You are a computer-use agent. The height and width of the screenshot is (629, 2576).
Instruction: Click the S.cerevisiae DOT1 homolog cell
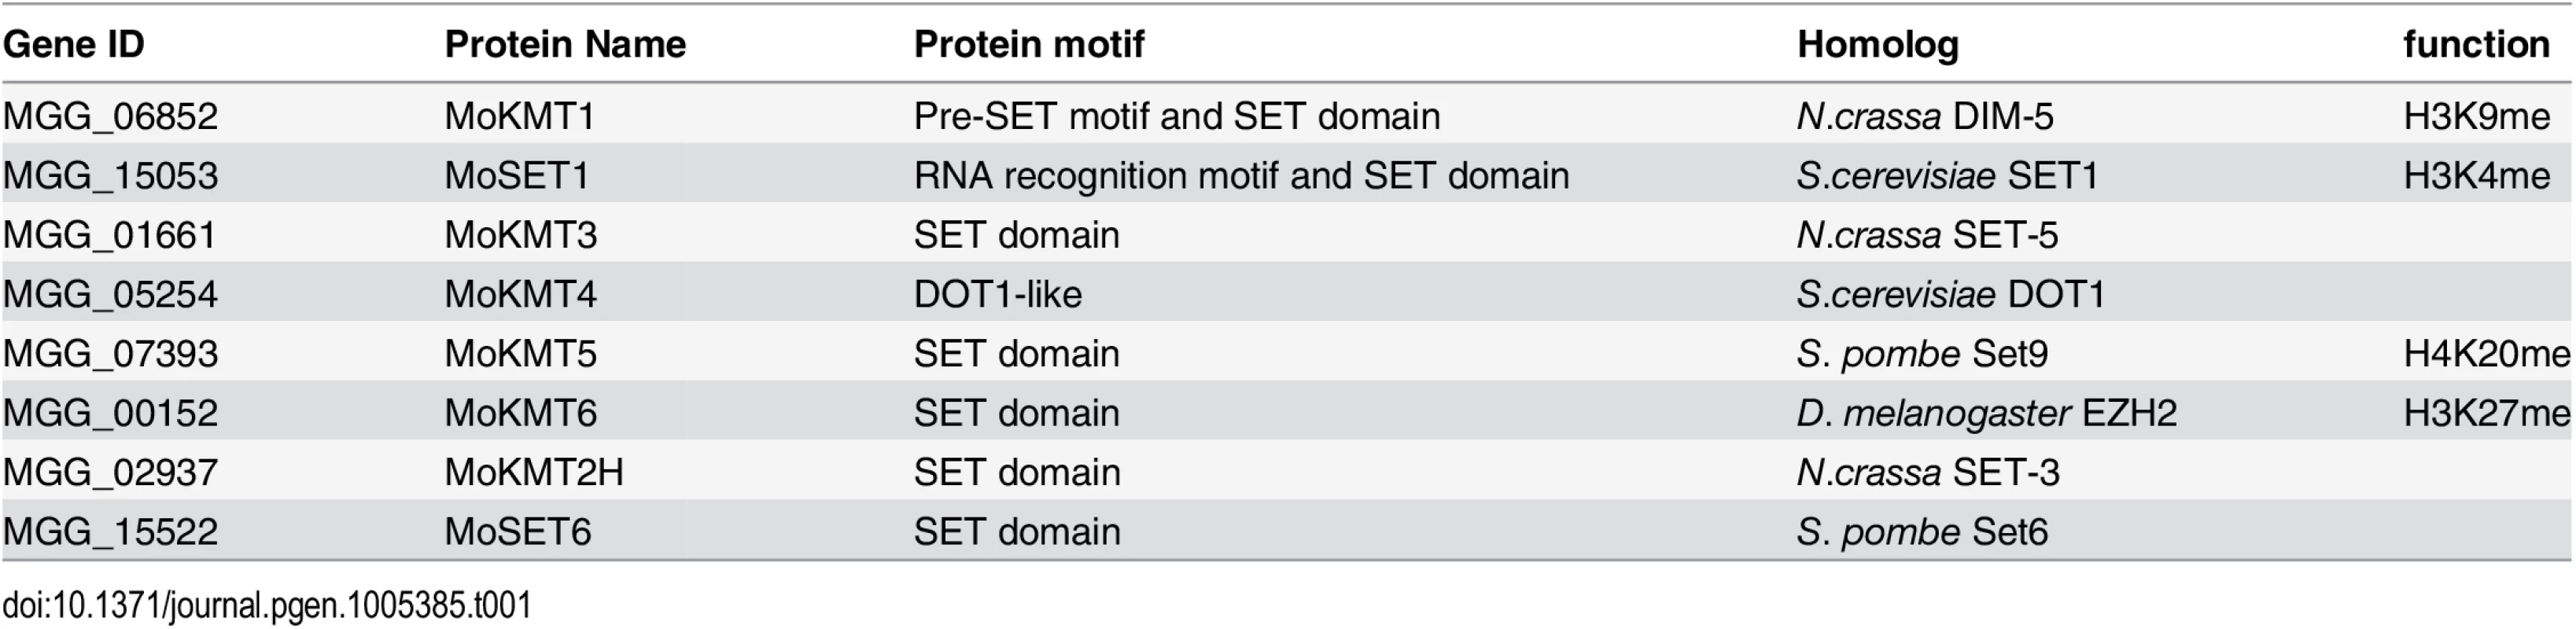(1951, 294)
